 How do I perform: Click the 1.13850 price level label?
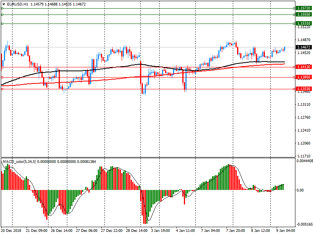pos(303,78)
